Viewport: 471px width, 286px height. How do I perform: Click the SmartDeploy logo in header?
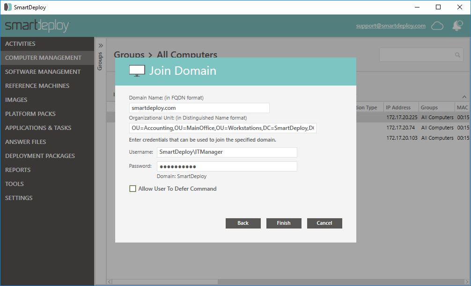click(37, 26)
